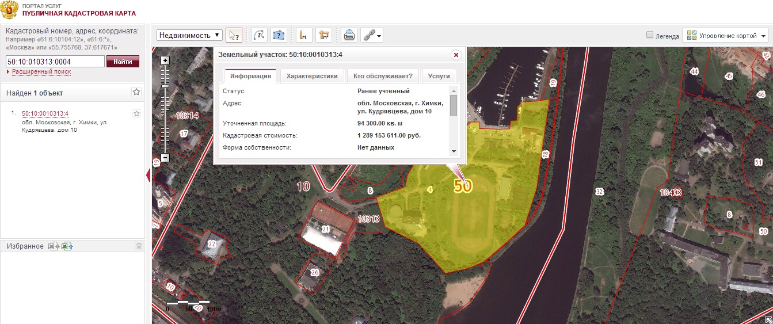Screen dimensions: 773x324
Task: Open the link tool dropdown arrow
Action: coord(379,36)
